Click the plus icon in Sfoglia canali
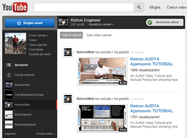This screenshot has width=187, height=138. click(x=19, y=23)
